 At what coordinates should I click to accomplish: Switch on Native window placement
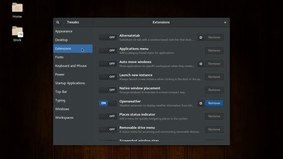(x=108, y=90)
